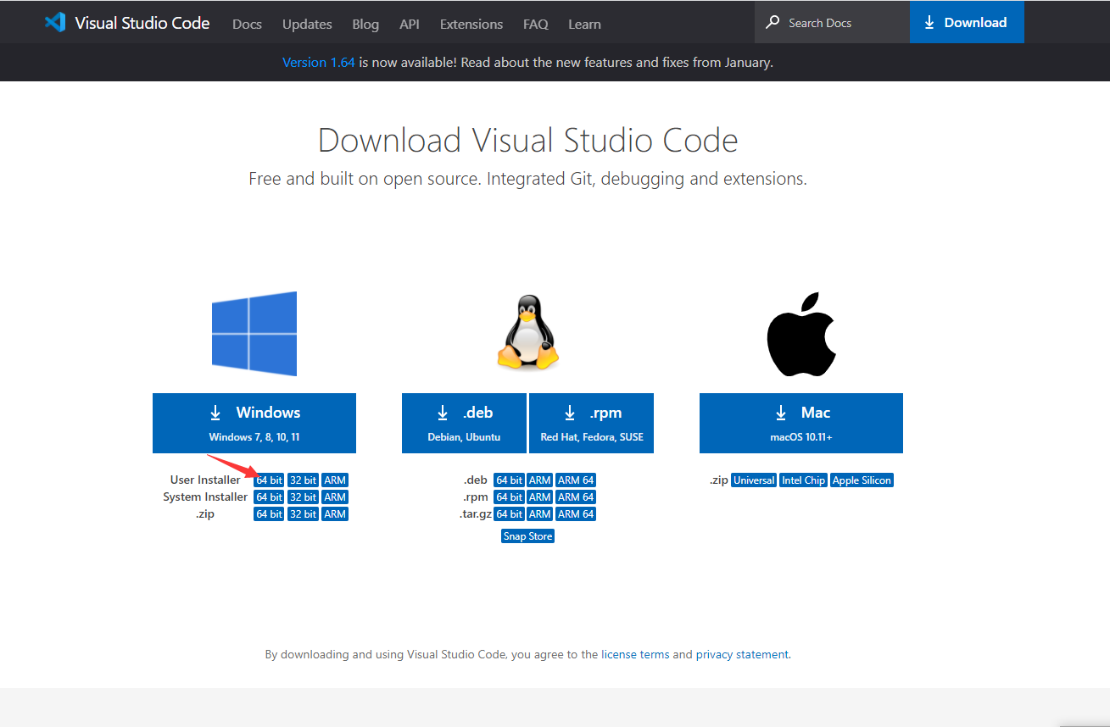1110x727 pixels.
Task: Click the large Windows download button
Action: (x=254, y=423)
